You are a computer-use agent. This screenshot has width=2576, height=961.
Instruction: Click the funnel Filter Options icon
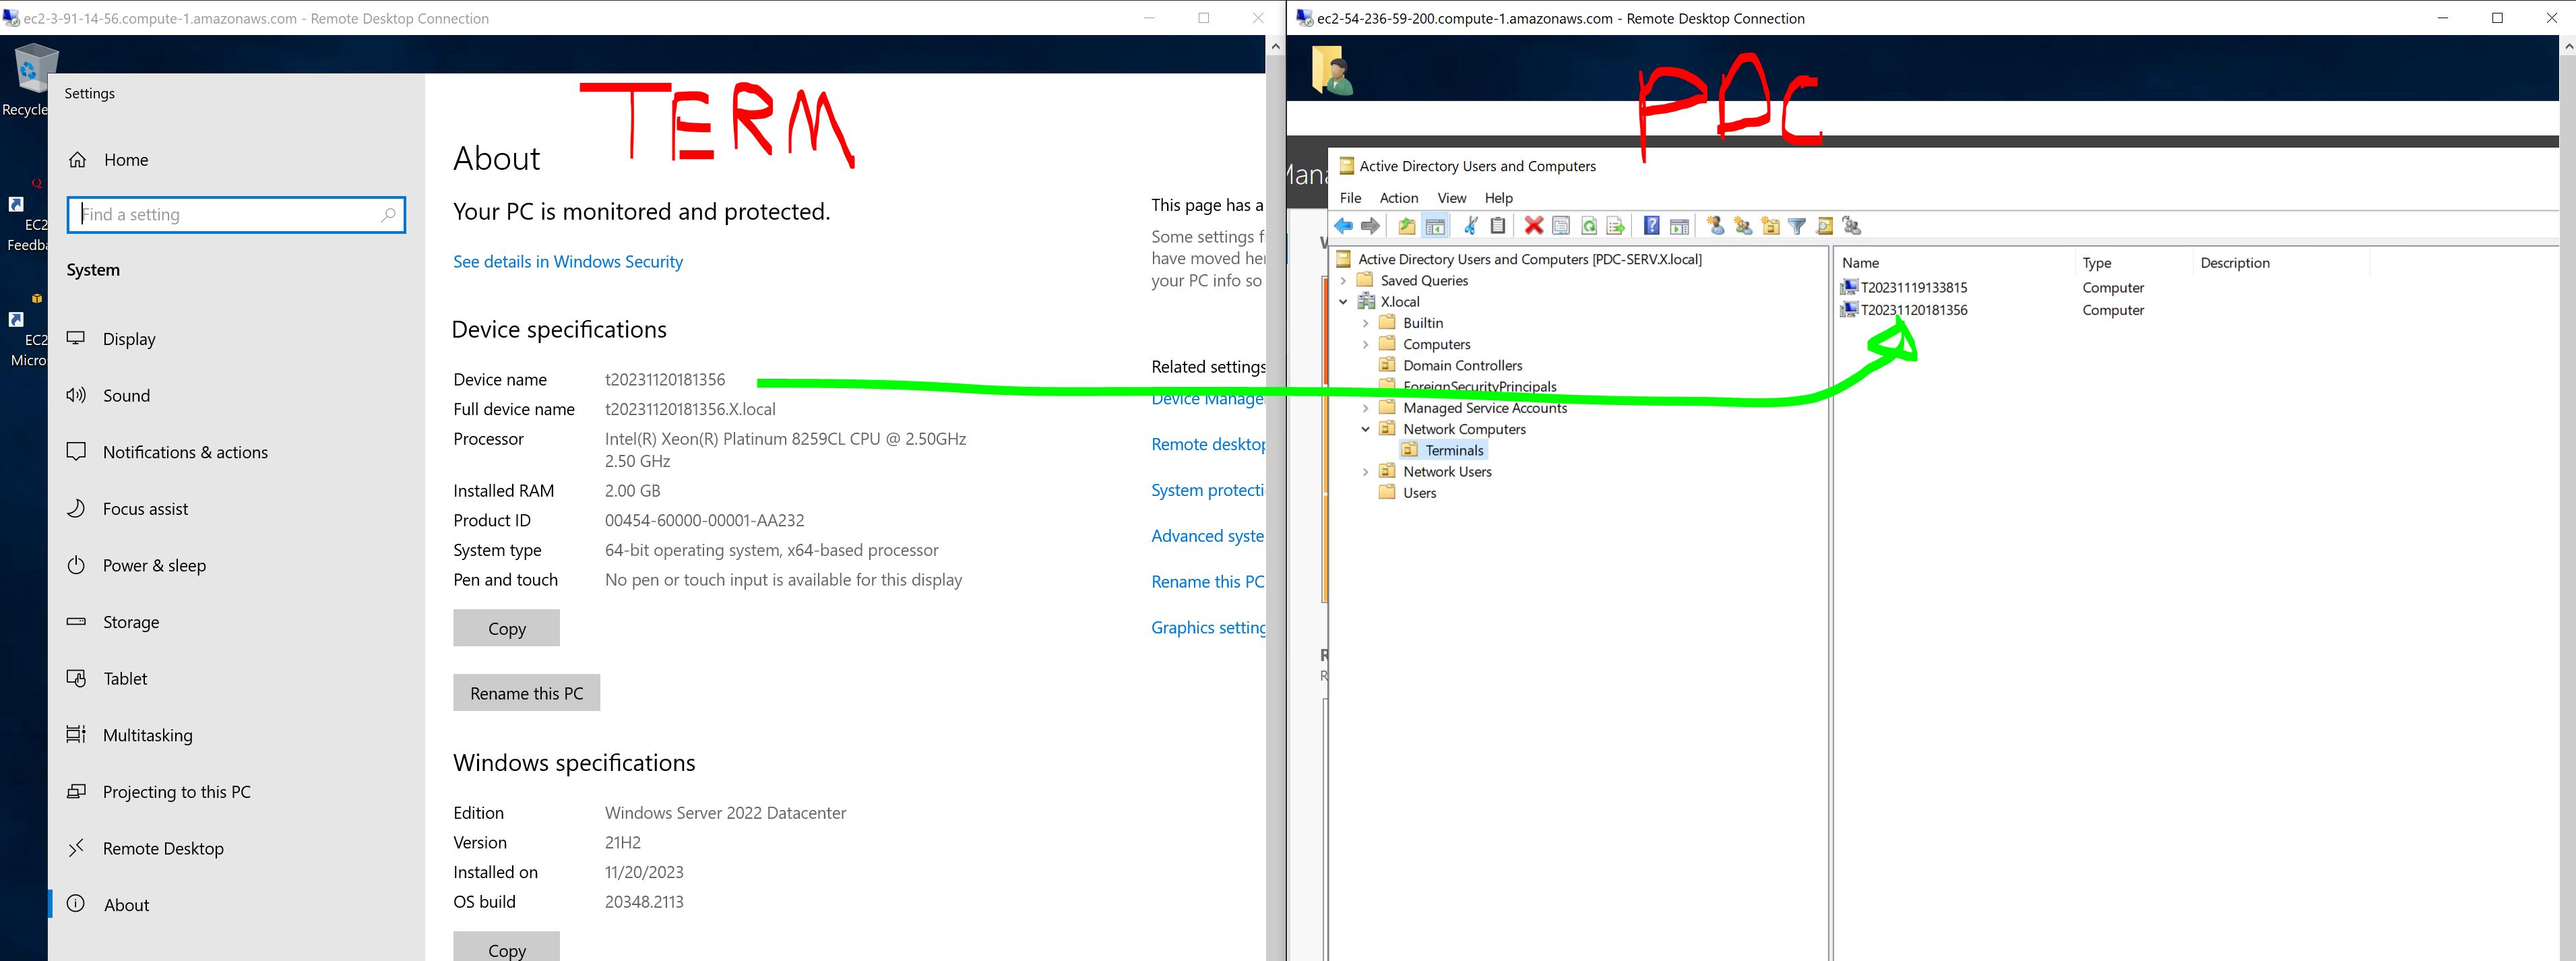[x=1797, y=226]
